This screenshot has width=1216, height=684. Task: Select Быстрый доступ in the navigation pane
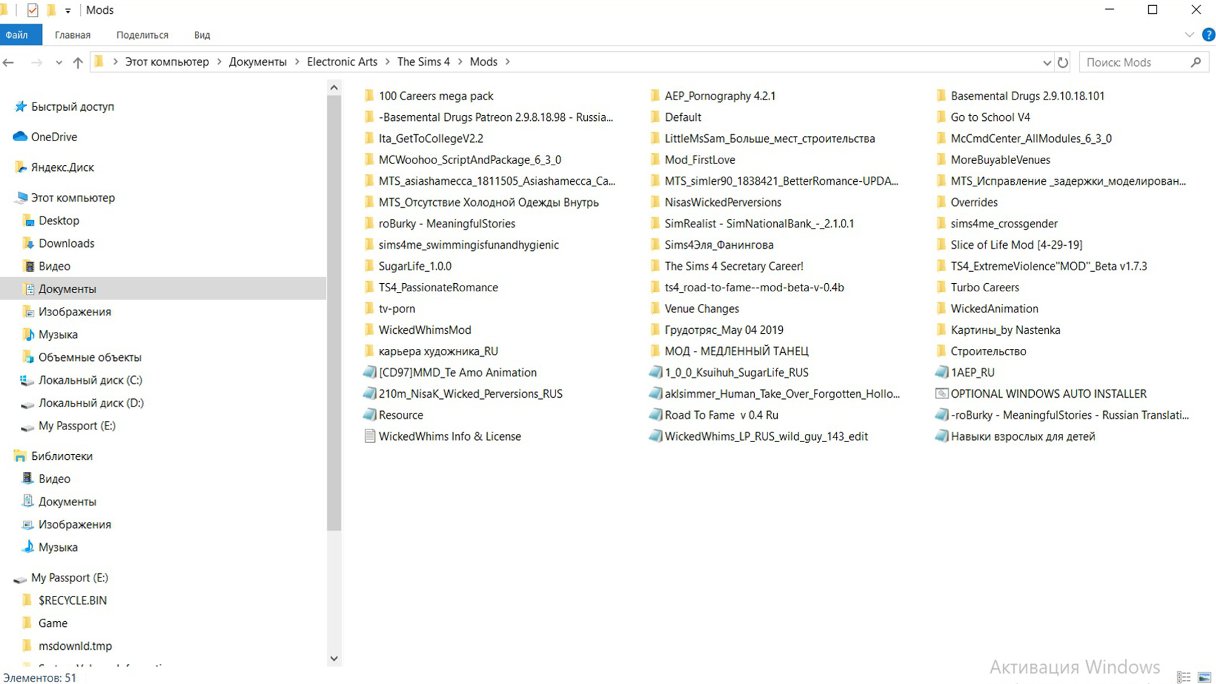72,106
